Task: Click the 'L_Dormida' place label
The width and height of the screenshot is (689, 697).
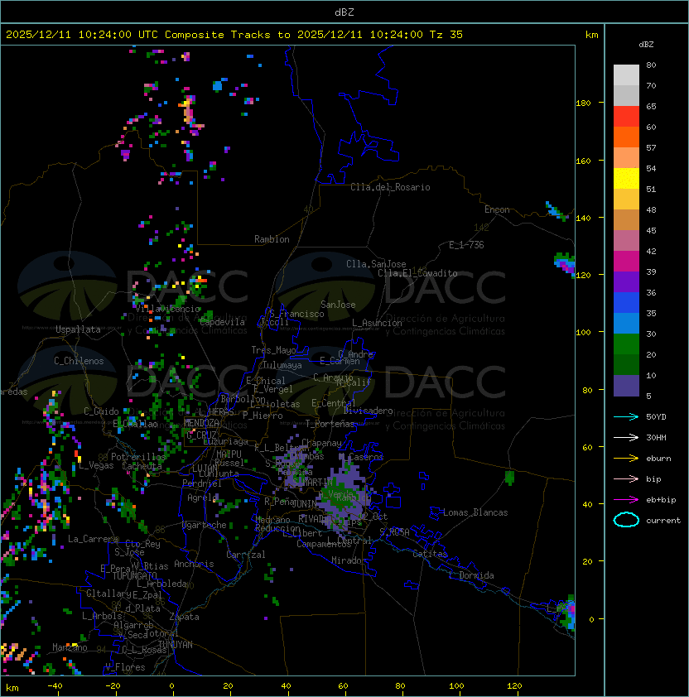Action: [471, 575]
